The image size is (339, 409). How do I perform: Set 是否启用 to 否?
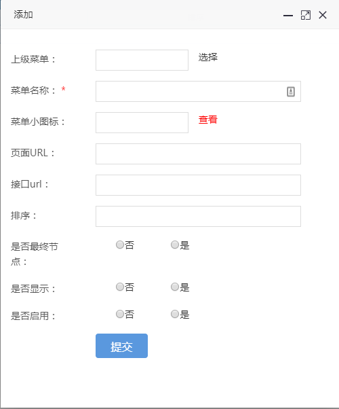[x=120, y=314]
